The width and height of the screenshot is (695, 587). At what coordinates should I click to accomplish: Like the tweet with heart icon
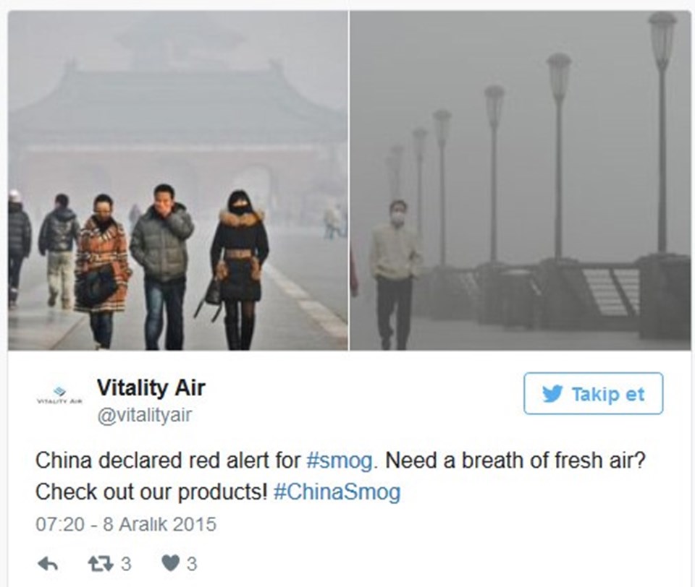point(171,564)
